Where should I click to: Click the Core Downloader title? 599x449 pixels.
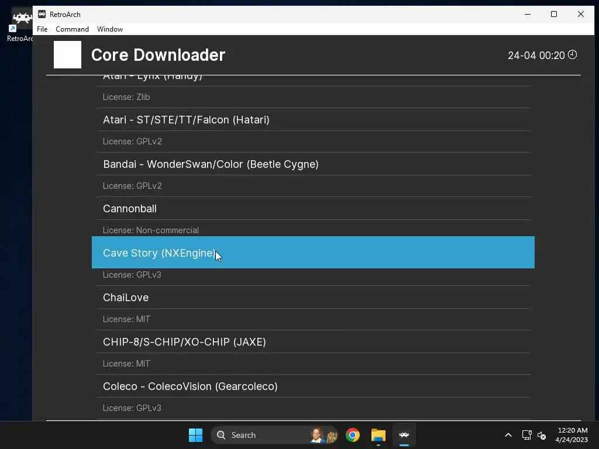(158, 55)
